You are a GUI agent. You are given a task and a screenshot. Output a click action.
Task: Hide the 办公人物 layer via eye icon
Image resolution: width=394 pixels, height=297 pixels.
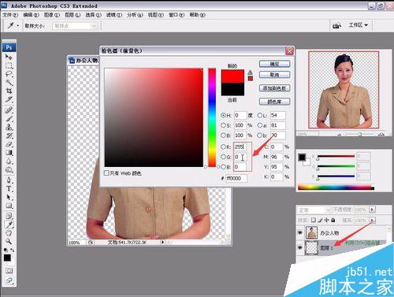pyautogui.click(x=300, y=232)
